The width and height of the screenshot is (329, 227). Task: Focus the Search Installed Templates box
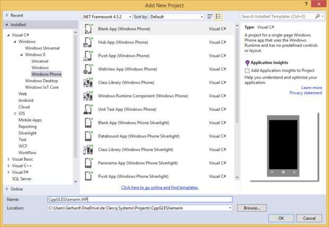[x=278, y=16]
